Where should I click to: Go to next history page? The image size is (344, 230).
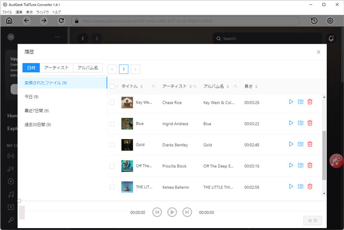coord(135,69)
